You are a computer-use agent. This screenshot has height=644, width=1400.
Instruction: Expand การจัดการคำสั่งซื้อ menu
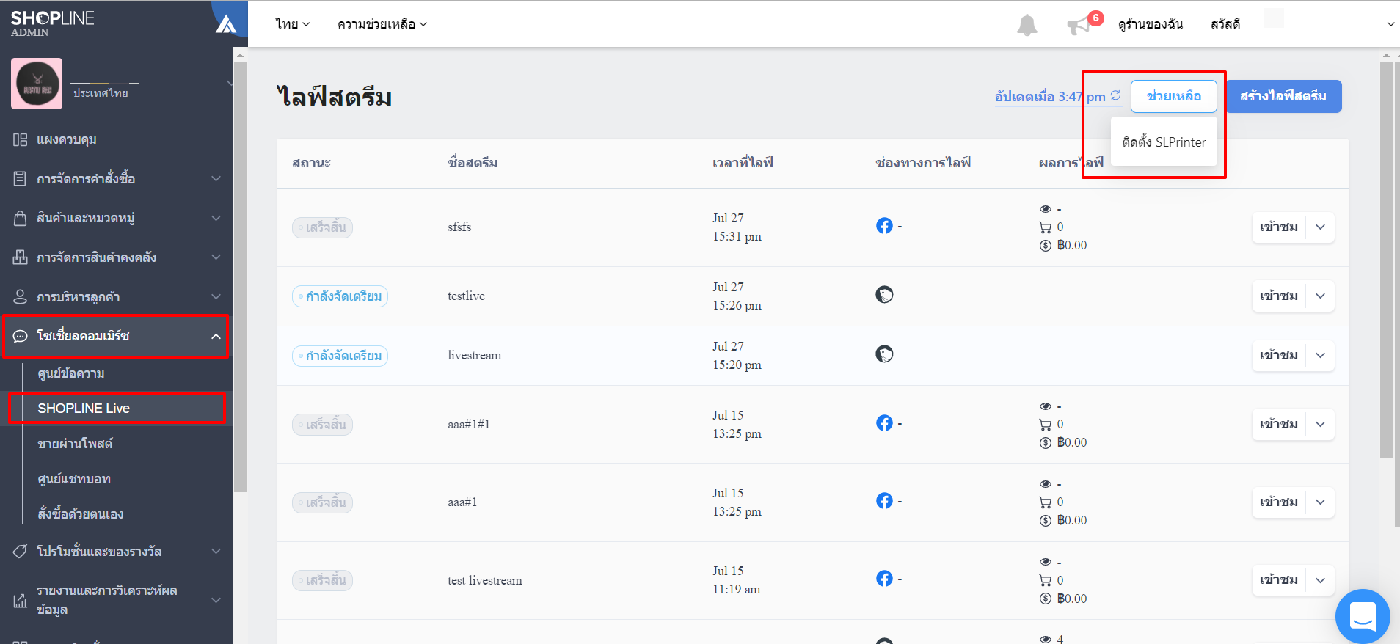[216, 178]
